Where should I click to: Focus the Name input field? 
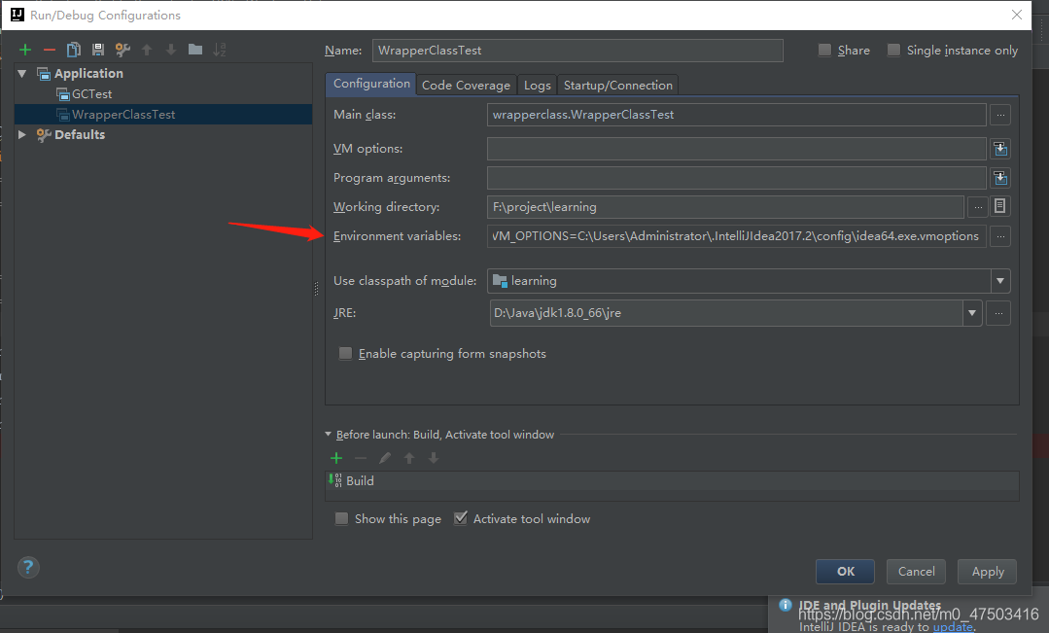pyautogui.click(x=577, y=51)
